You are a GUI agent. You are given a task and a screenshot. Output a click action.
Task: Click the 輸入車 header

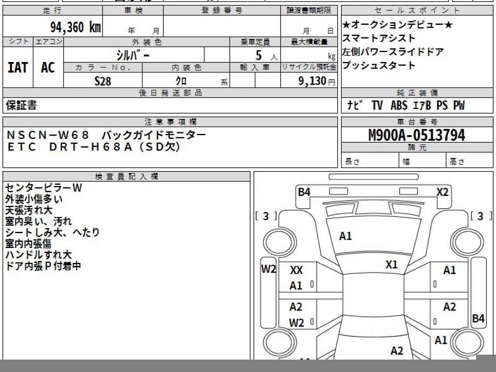pos(255,67)
